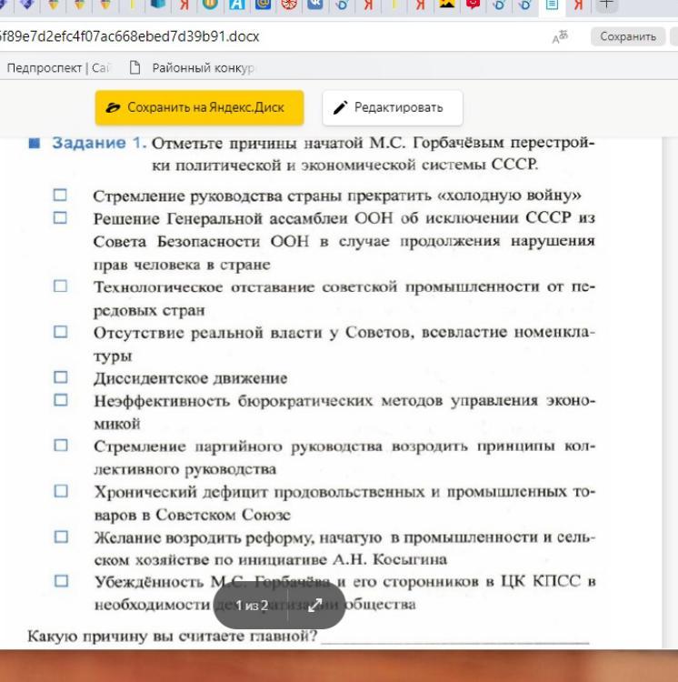This screenshot has width=678, height=682.
Task: Switch to the Mail.ru tab with @ icon
Action: point(263,5)
